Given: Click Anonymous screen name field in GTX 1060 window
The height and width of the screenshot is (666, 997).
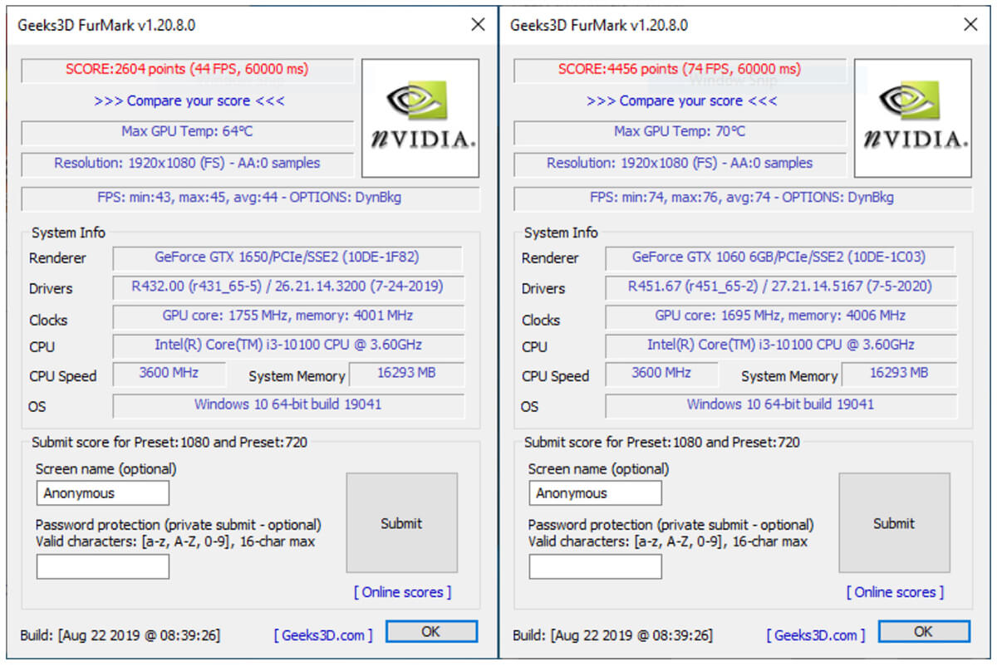Looking at the screenshot, I should coord(596,493).
